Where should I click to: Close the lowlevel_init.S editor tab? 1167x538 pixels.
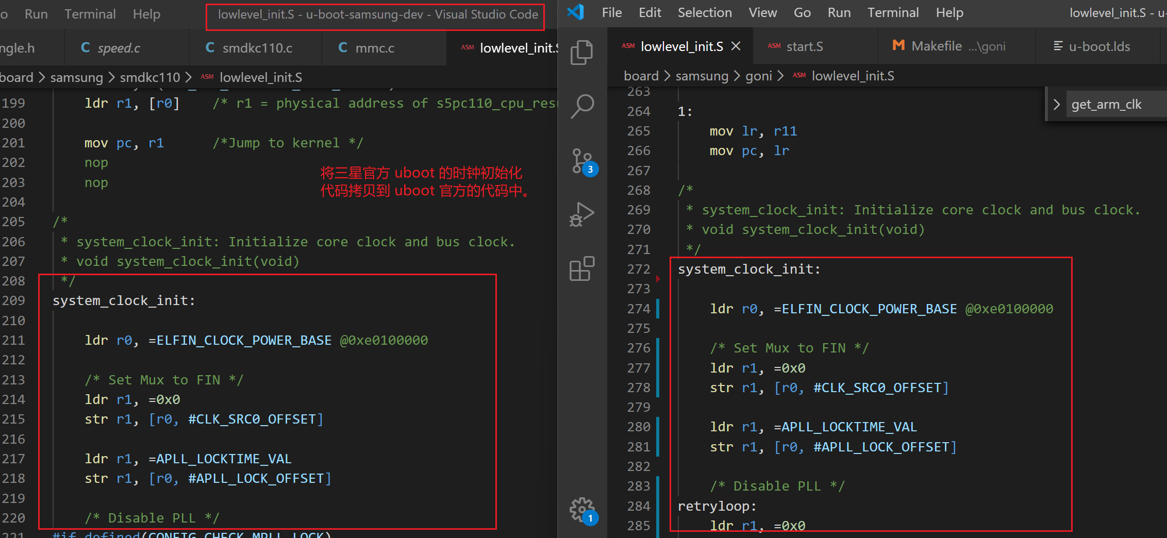(736, 46)
